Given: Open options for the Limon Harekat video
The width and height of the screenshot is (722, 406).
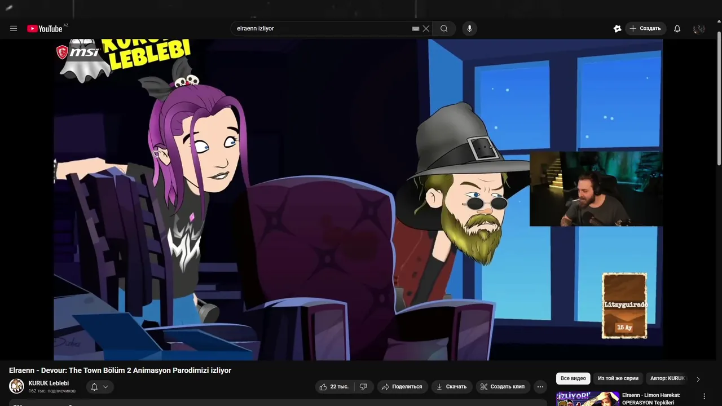Looking at the screenshot, I should click(704, 396).
